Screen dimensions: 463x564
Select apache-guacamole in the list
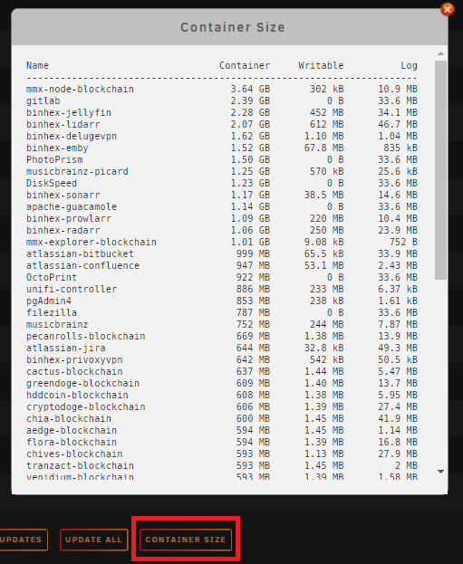click(72, 206)
